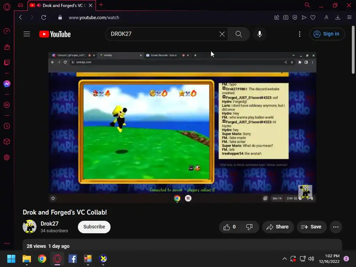Open a new tab with plus button
356x267 pixels.
[x=101, y=5]
